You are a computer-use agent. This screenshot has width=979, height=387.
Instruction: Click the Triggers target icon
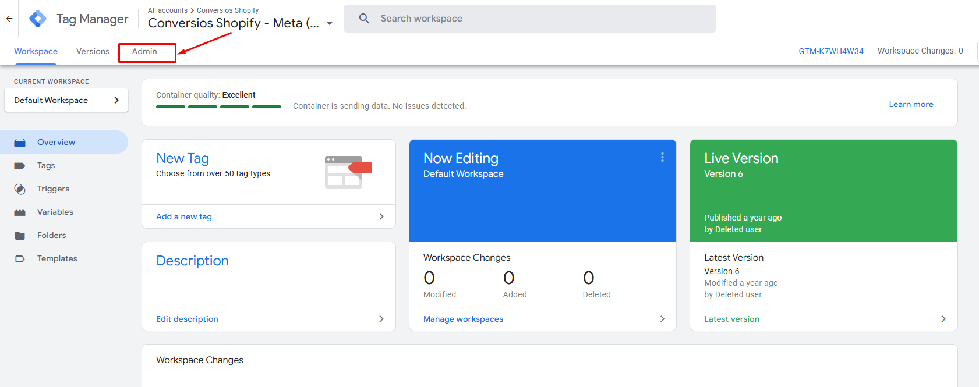20,189
